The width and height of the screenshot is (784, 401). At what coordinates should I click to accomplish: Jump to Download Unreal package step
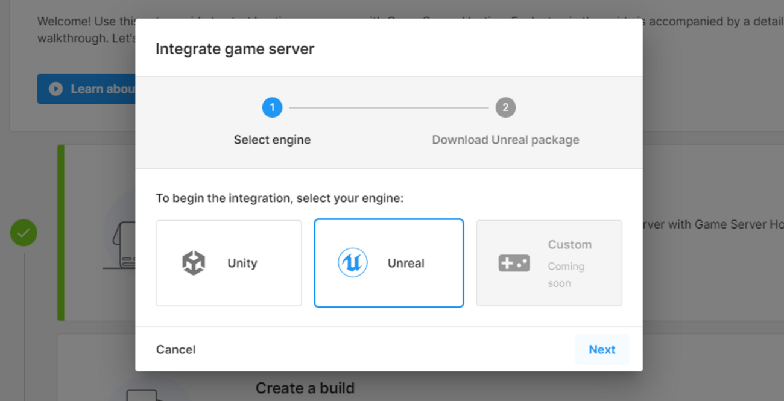coord(505,140)
